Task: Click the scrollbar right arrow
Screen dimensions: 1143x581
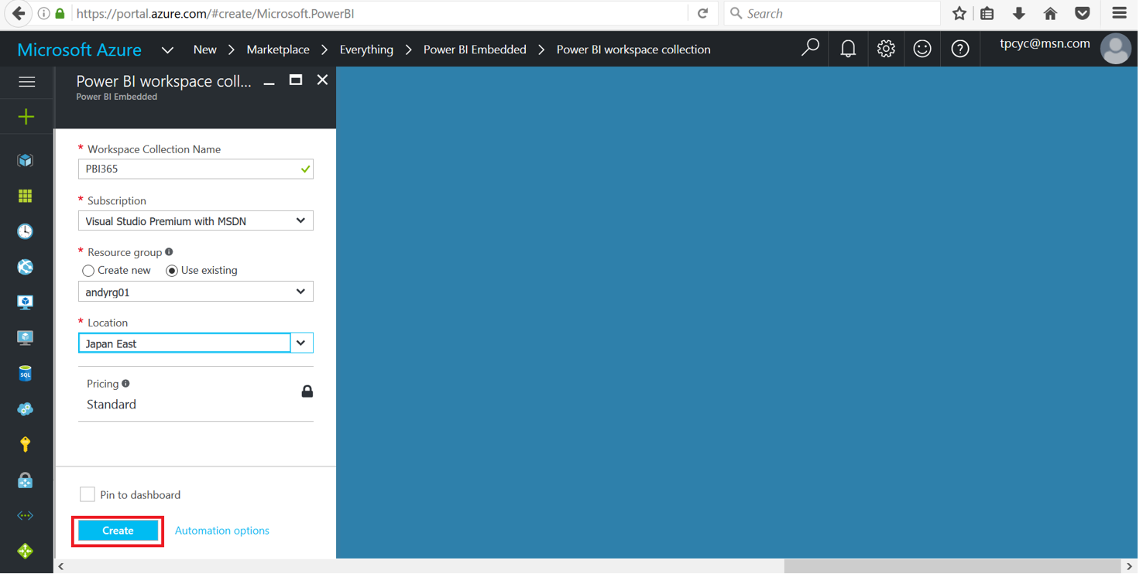Action: point(1129,566)
